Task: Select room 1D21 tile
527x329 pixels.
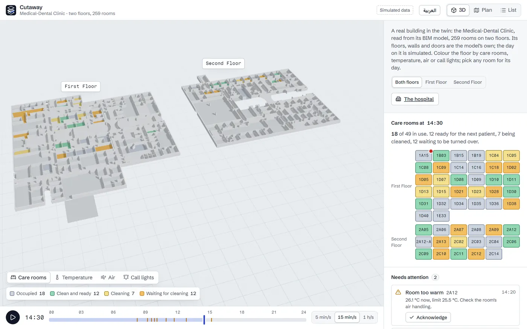Action: pos(458,192)
